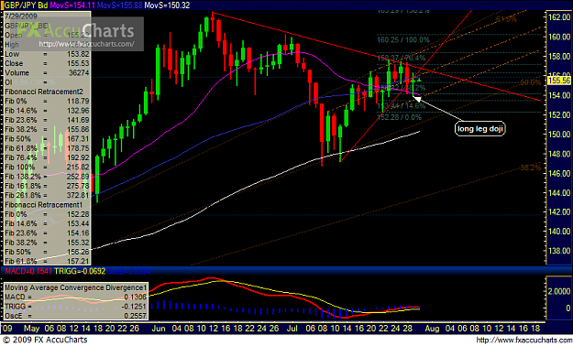Open the fxaccucharts.com link in footer
The width and height of the screenshot is (573, 346).
click(523, 341)
